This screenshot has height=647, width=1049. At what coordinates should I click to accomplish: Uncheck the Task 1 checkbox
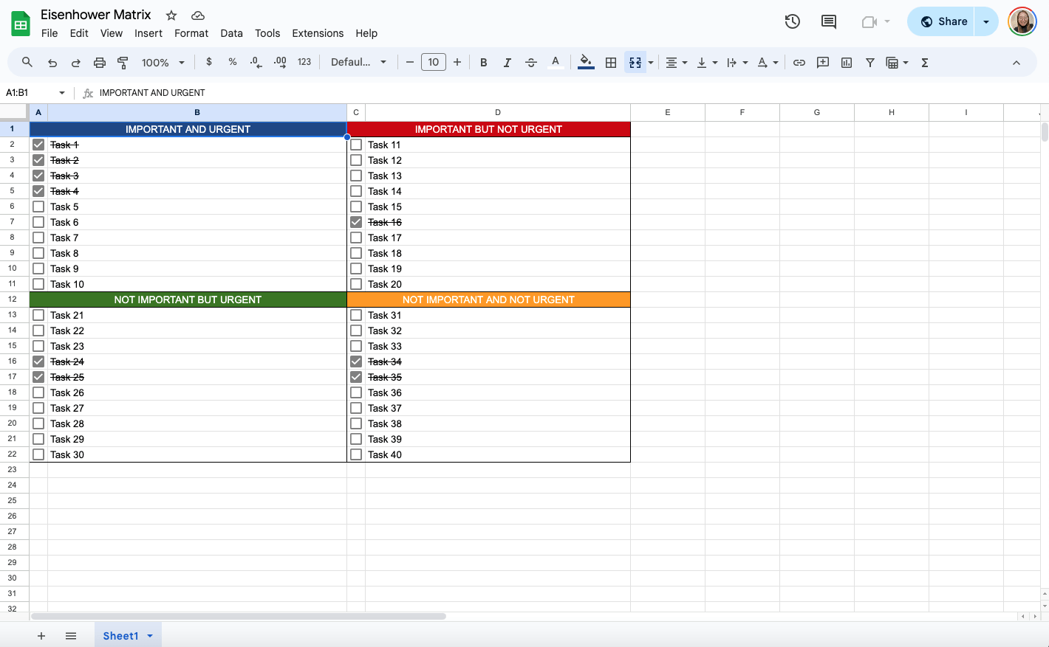click(x=38, y=145)
